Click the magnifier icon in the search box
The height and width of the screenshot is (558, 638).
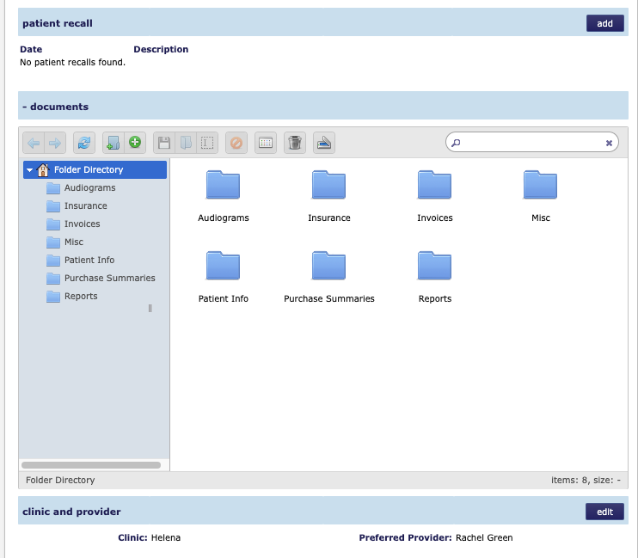pos(456,143)
